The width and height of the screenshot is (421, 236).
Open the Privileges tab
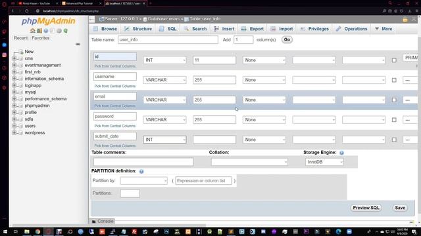pos(314,29)
